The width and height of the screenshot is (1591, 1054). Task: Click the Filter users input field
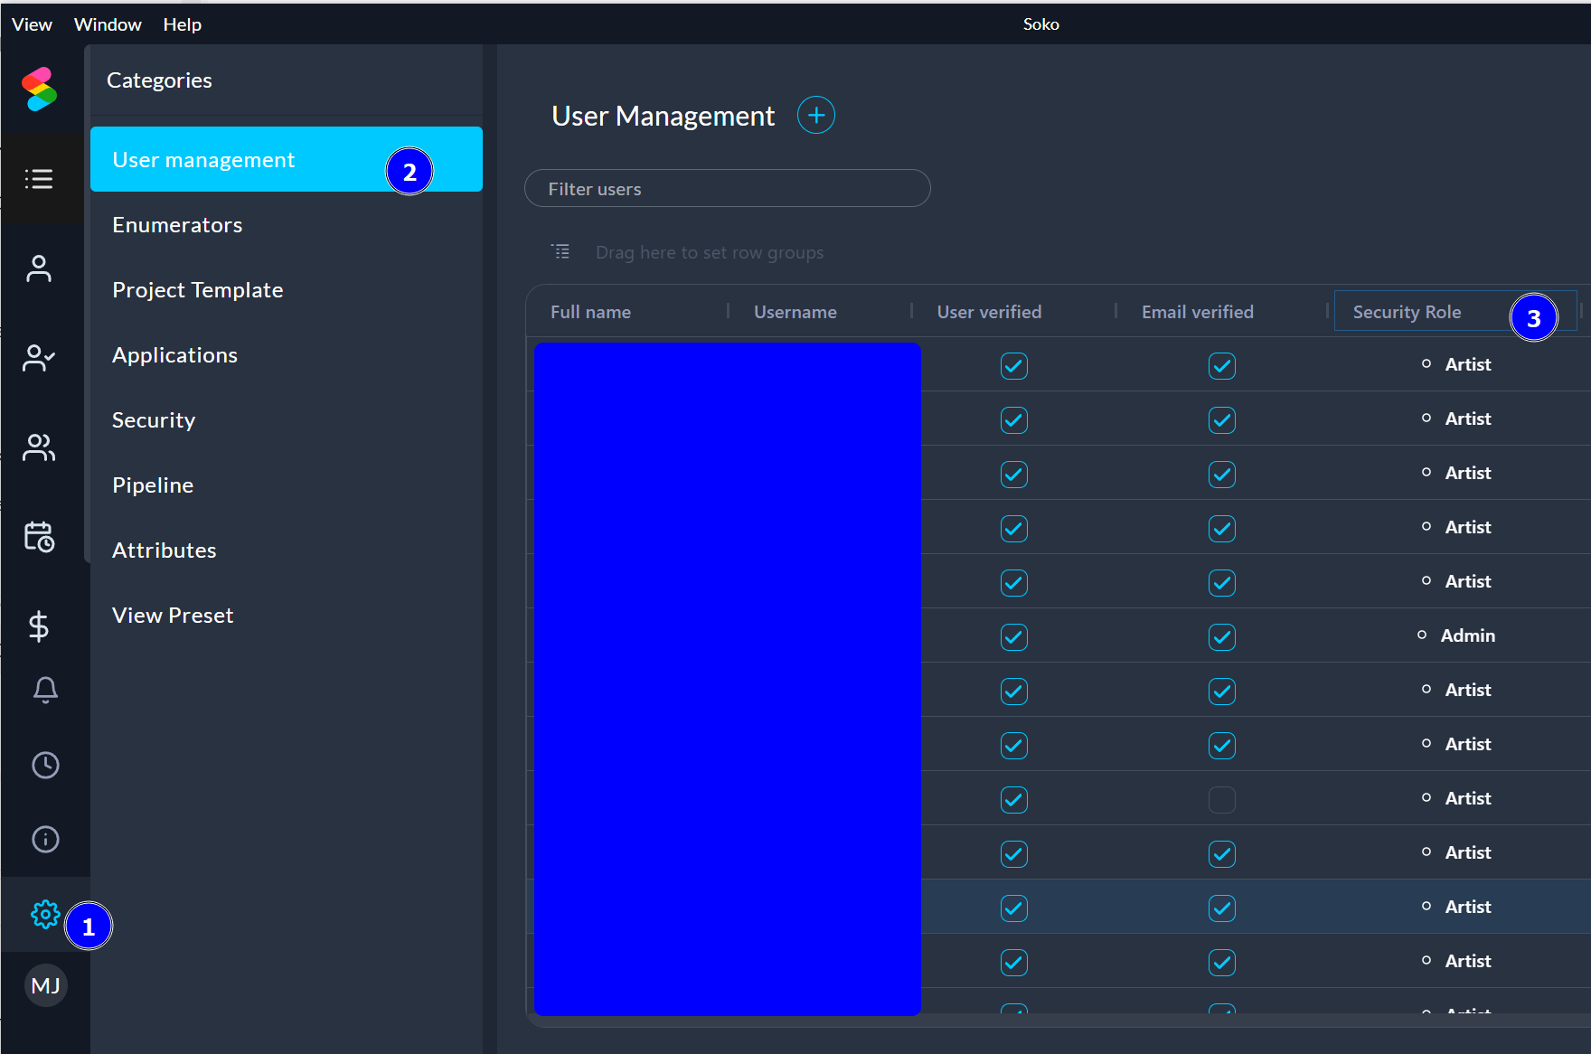727,189
